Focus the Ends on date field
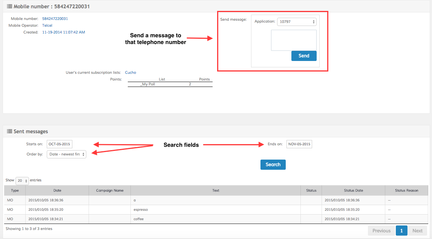 pyautogui.click(x=299, y=144)
